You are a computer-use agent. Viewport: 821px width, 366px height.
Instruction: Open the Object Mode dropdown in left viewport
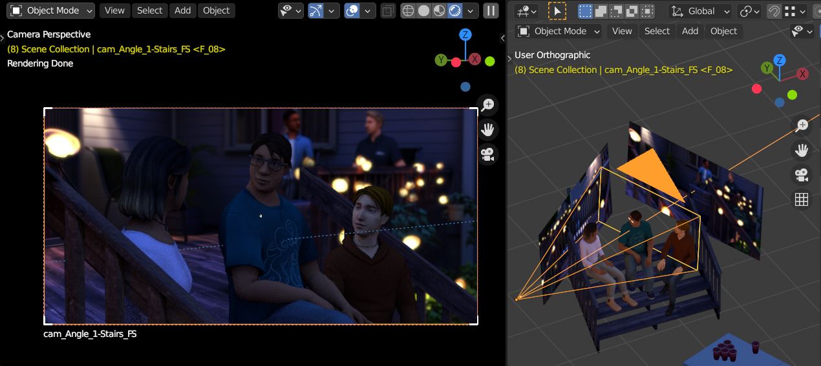pos(52,10)
